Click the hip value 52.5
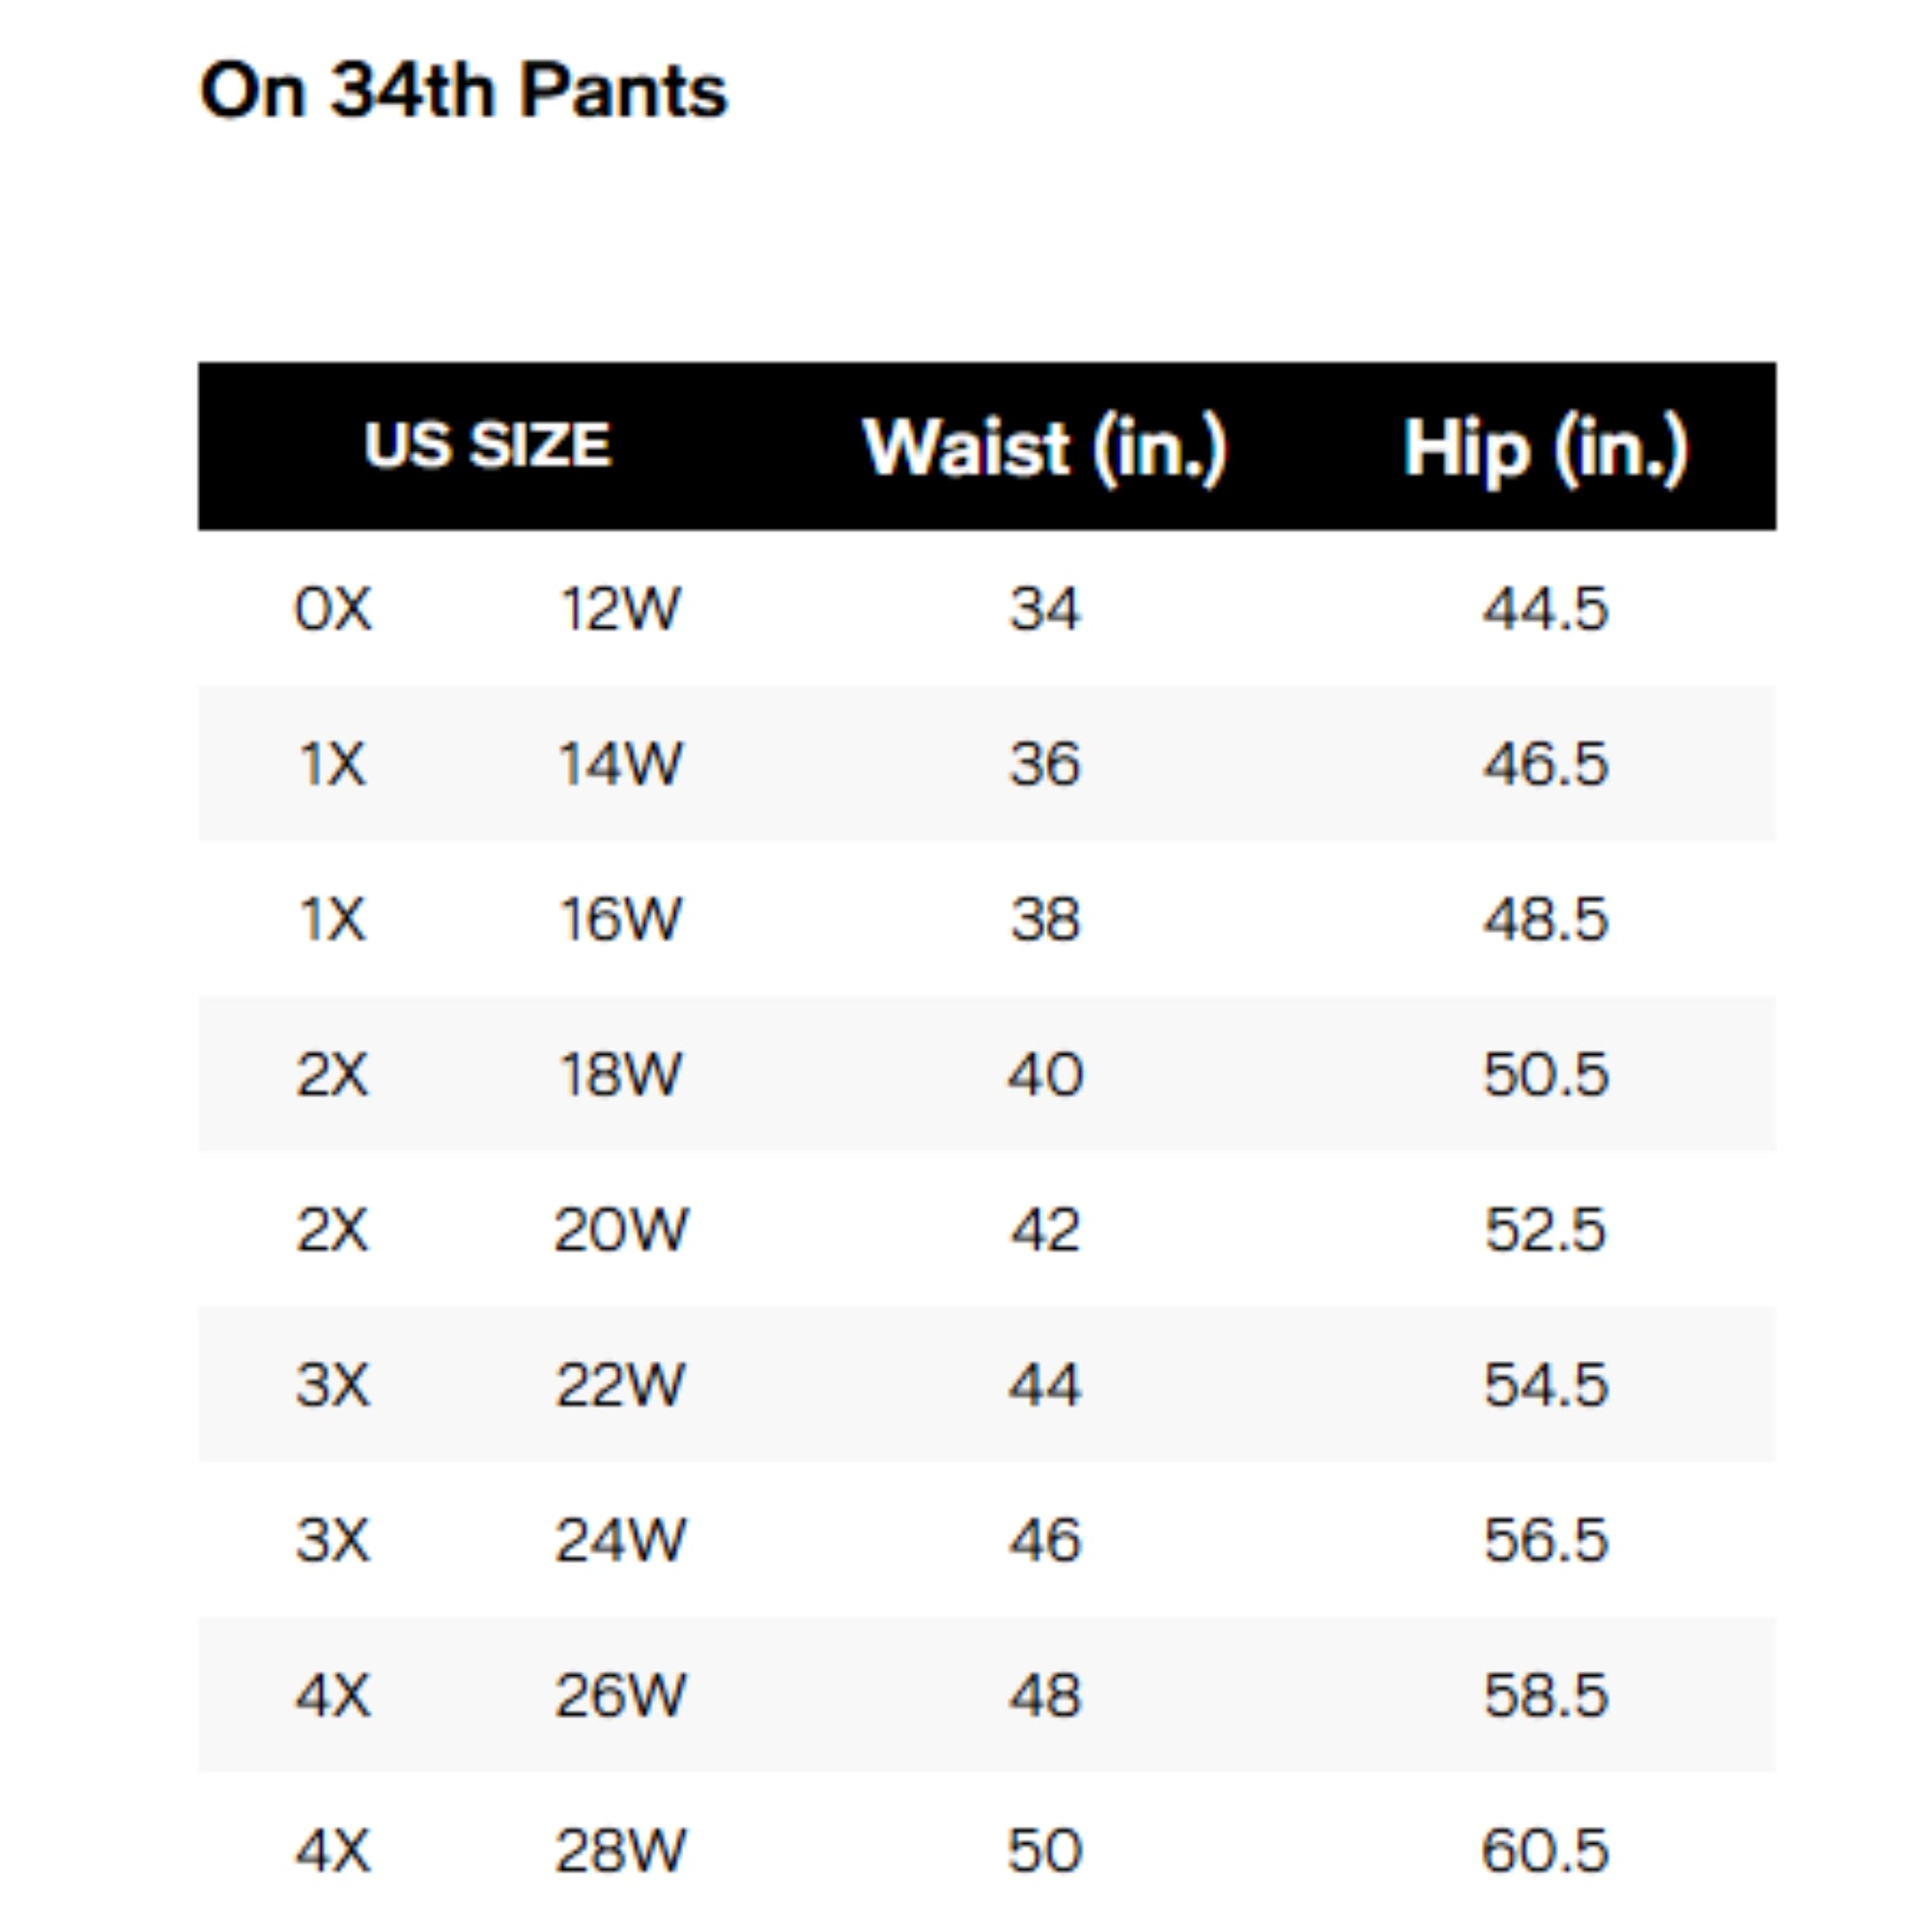Viewport: 1932px width, 1932px height. 1545,1229
